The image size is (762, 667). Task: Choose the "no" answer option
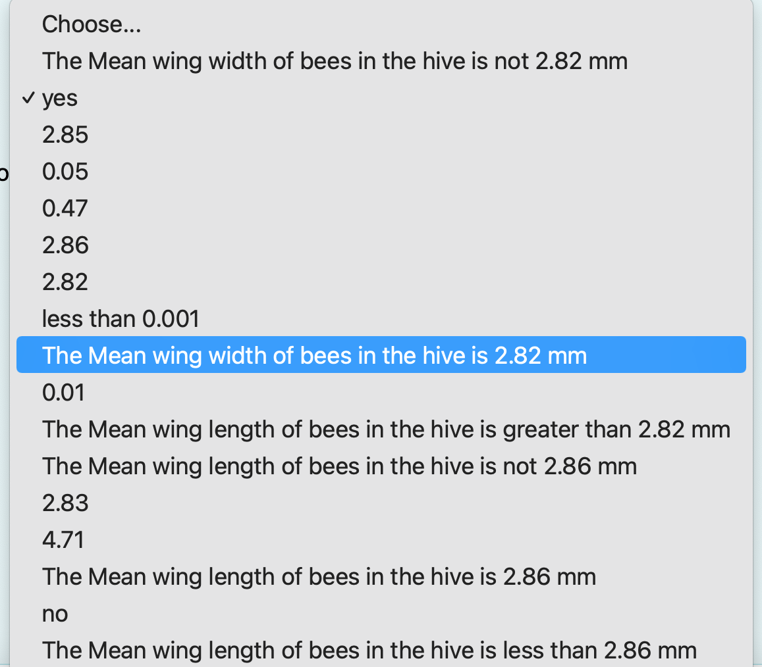click(x=55, y=613)
